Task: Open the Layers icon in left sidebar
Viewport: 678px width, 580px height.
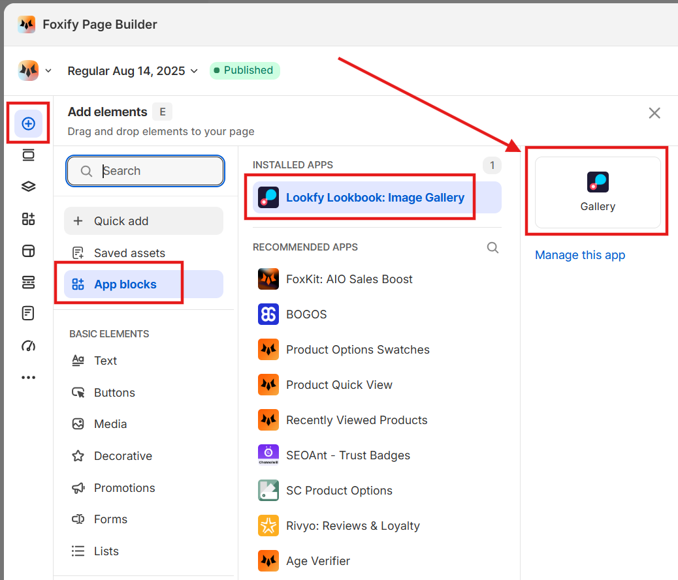Action: coord(29,187)
